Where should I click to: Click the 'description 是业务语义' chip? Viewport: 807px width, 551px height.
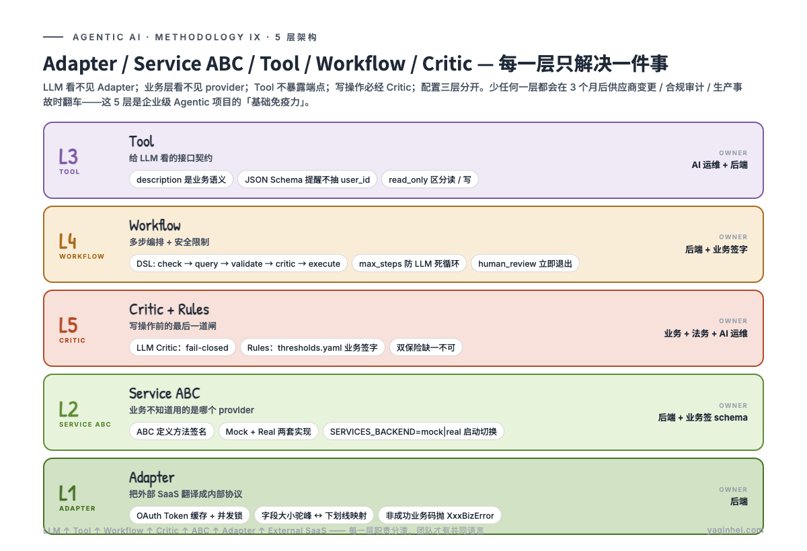coord(181,179)
